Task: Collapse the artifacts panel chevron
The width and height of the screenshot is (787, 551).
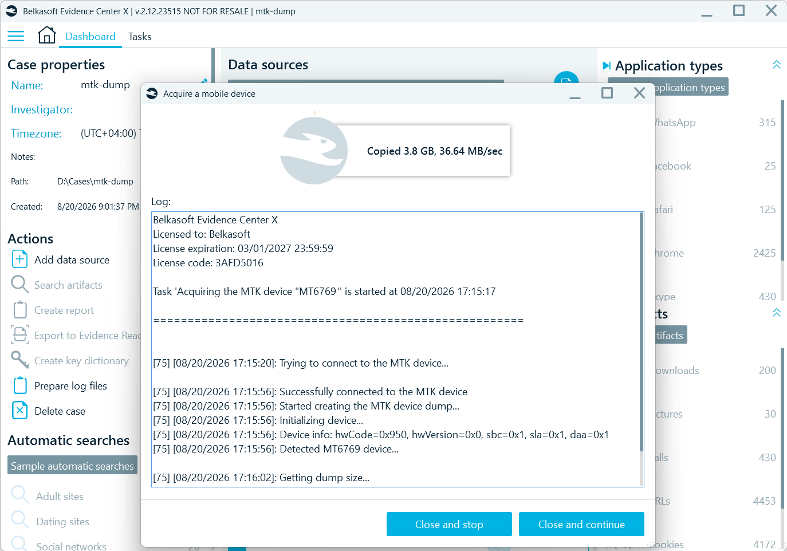Action: click(x=777, y=313)
